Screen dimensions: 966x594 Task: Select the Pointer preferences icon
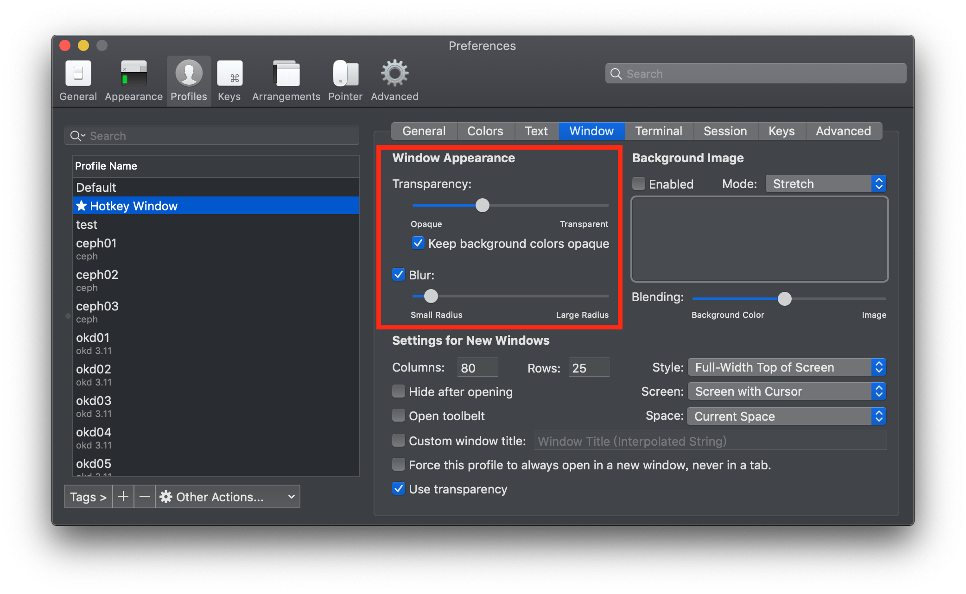345,74
